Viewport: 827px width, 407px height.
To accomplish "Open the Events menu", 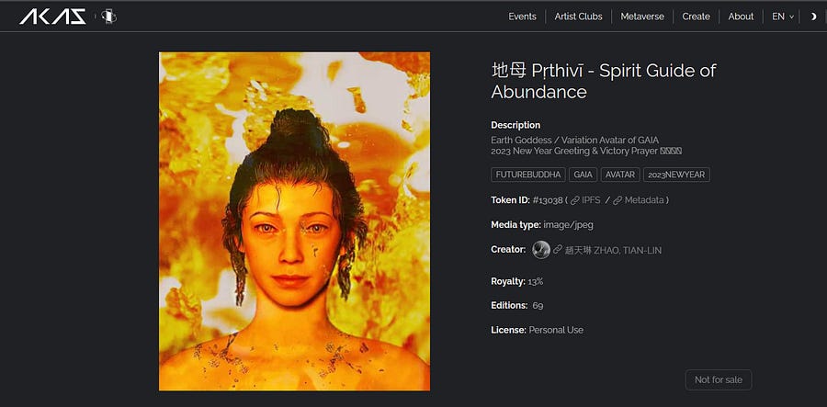I will 522,17.
